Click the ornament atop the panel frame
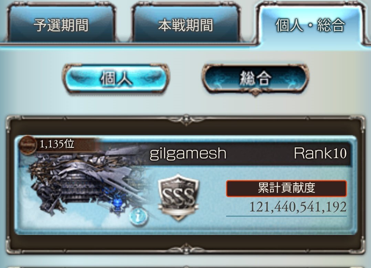The width and height of the screenshot is (371, 268). click(x=186, y=120)
